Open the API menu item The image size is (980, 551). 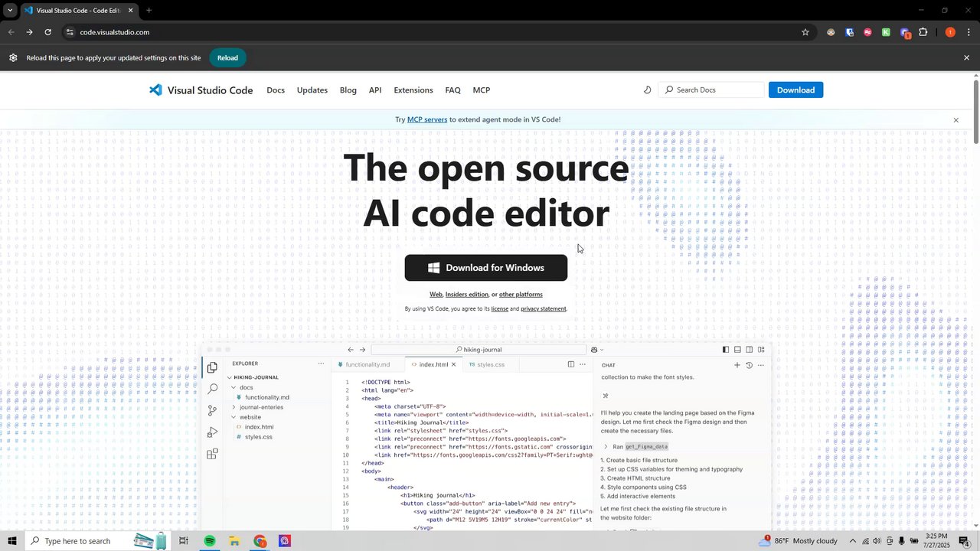coord(375,90)
